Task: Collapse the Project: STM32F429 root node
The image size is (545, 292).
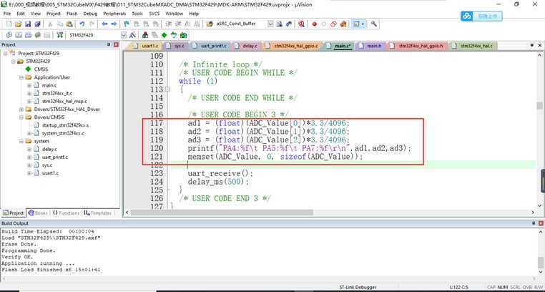Action: [x=6, y=54]
